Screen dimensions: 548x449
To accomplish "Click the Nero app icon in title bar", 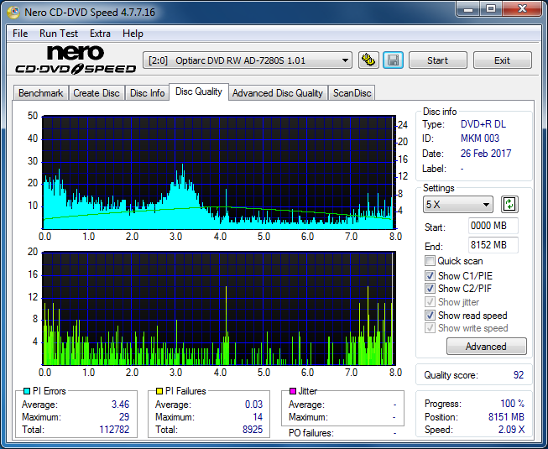I will 13,13.
